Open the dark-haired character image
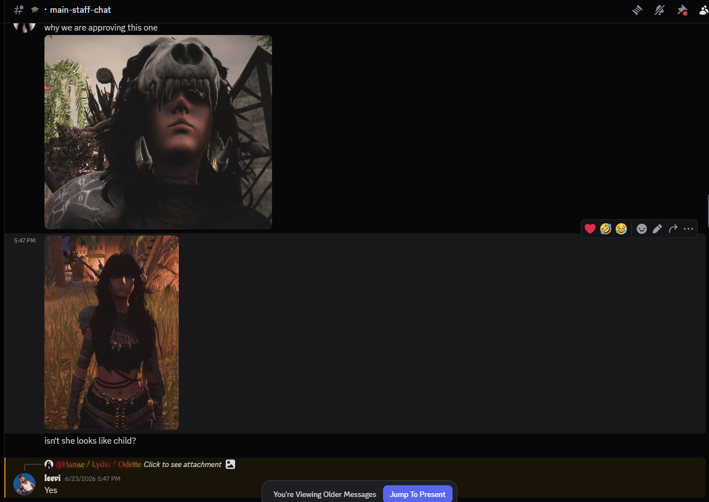709x502 pixels. pos(112,333)
